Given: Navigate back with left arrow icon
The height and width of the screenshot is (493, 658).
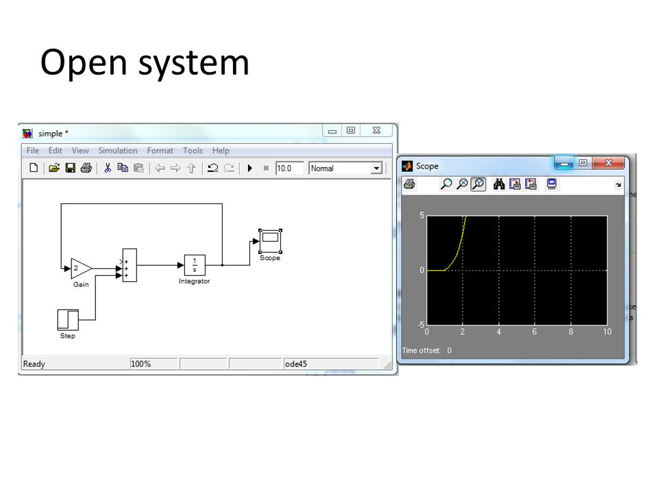Looking at the screenshot, I should pyautogui.click(x=160, y=168).
